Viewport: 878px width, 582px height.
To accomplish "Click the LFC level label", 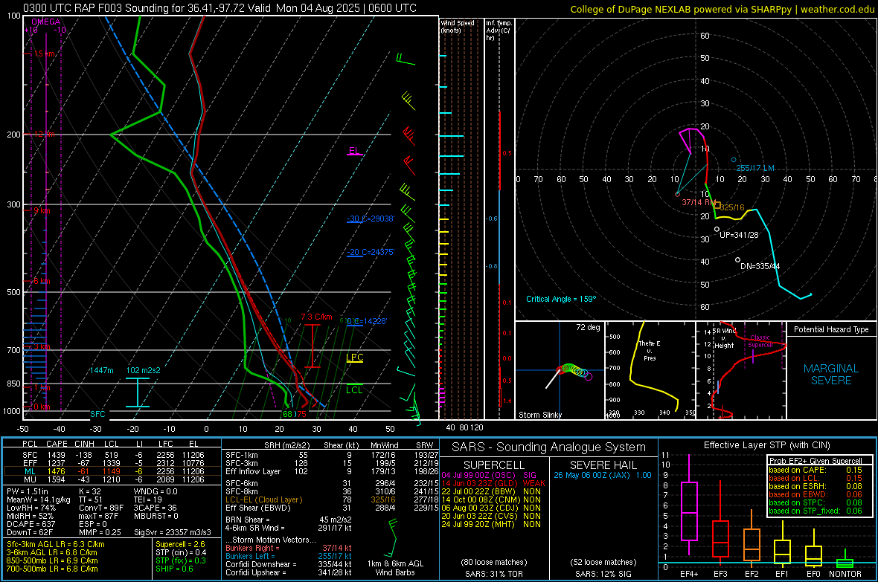I will (354, 358).
